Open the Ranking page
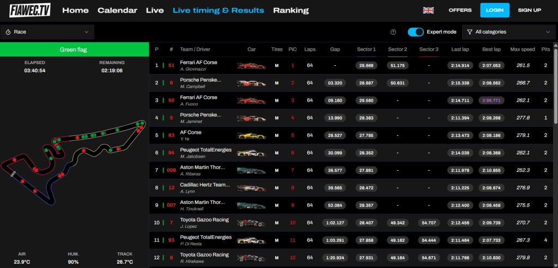Image resolution: width=558 pixels, height=268 pixels. pos(291,10)
